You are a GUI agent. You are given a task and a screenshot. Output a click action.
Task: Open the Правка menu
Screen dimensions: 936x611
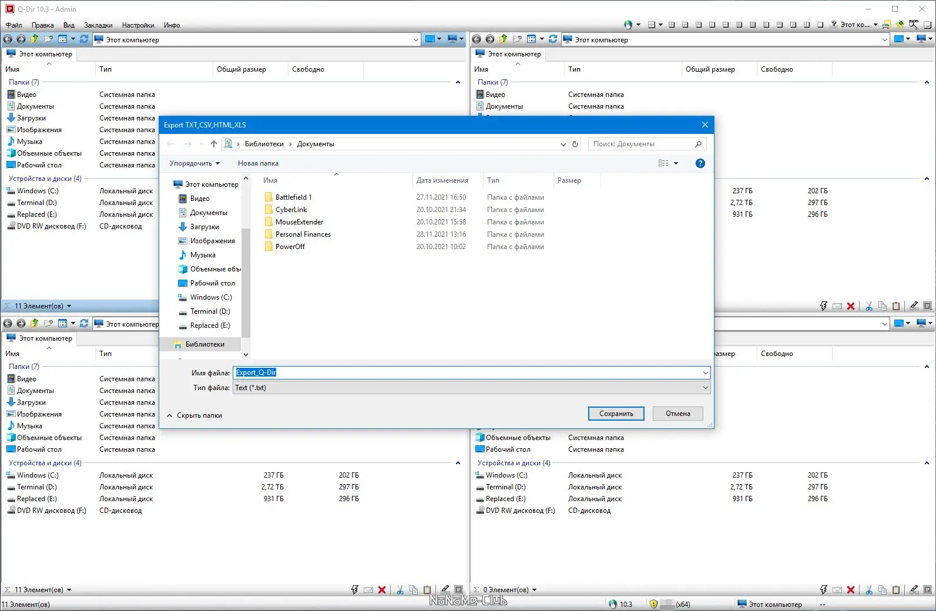coord(42,25)
